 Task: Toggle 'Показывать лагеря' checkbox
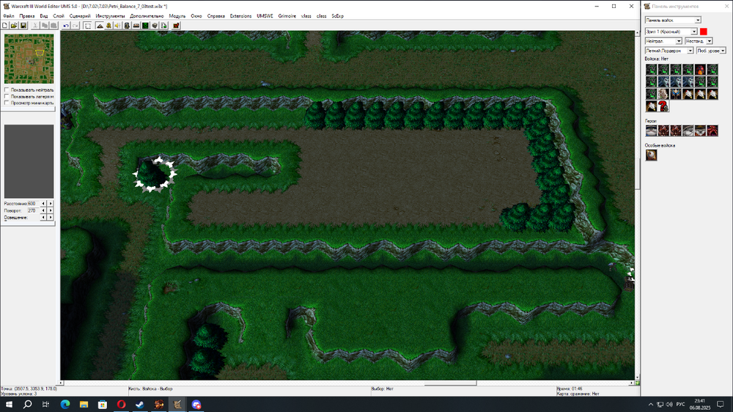point(7,97)
